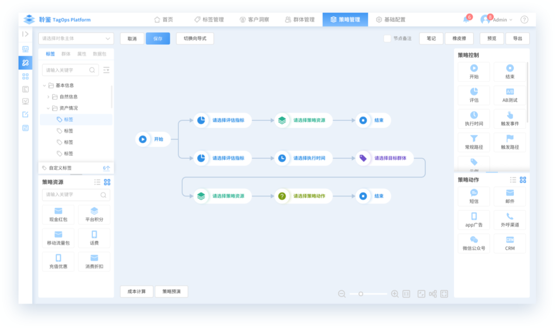Screen dimensions: 555x328
Task: Click 策略预演 button below canvas
Action: [x=171, y=292]
